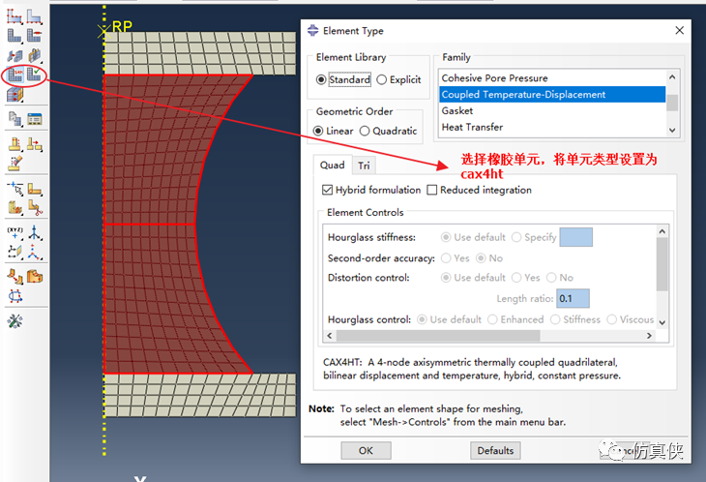Select Coupled Temperature-Displacement family
The width and height of the screenshot is (706, 482).
(551, 95)
